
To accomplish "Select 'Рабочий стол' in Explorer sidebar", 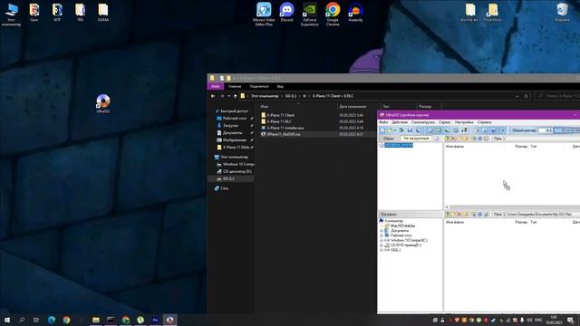I will point(235,119).
